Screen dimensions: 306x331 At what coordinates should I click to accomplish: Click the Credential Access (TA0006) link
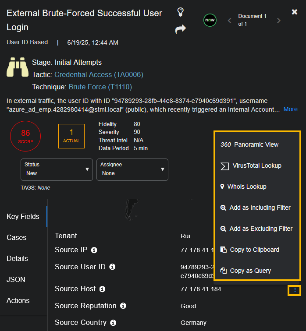click(99, 74)
